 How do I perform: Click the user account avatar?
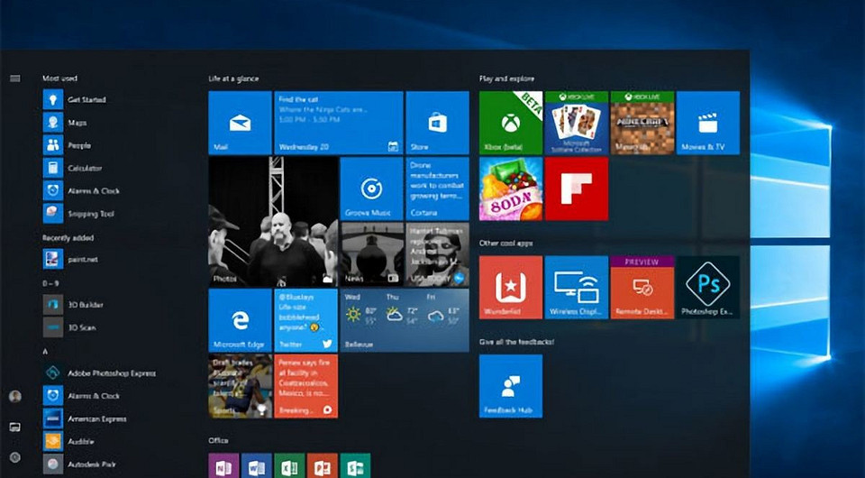tap(15, 396)
